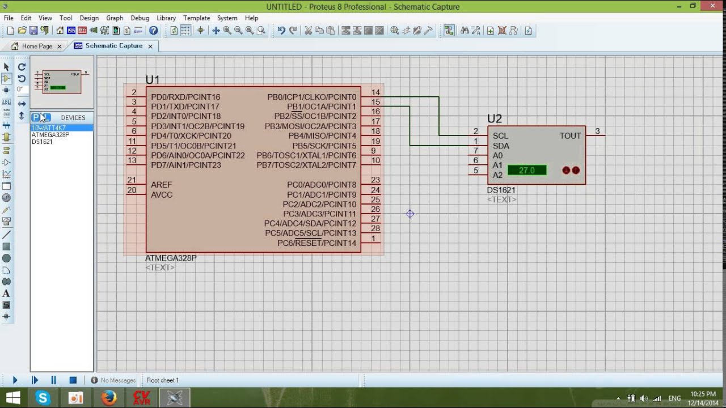Image resolution: width=726 pixels, height=408 pixels.
Task: Select the 2D circle graphics tool
Action: pyautogui.click(x=6, y=258)
